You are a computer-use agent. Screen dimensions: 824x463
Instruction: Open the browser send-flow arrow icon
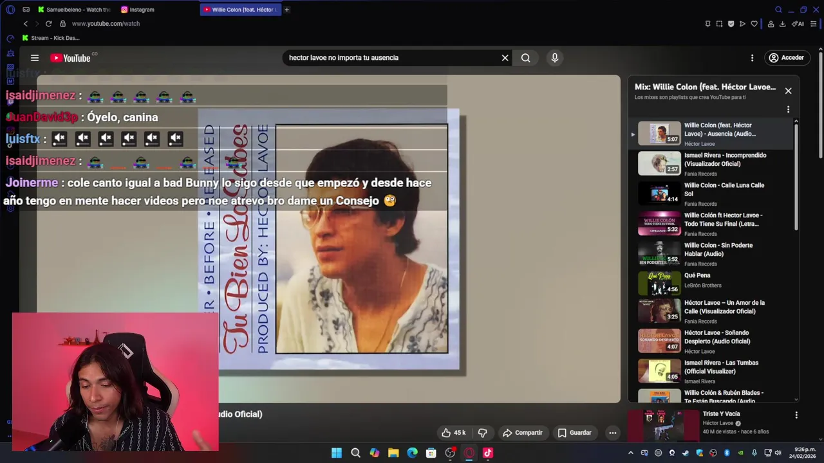742,24
